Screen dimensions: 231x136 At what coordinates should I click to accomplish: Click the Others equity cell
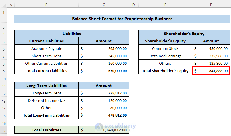(165, 63)
